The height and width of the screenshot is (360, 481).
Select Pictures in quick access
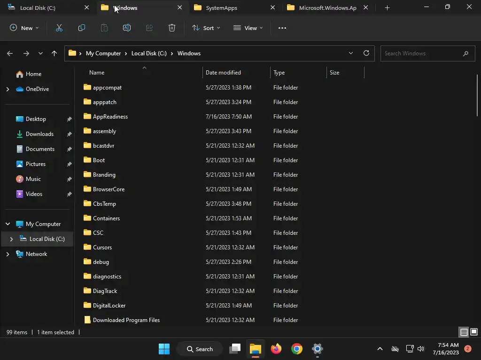[x=36, y=164]
